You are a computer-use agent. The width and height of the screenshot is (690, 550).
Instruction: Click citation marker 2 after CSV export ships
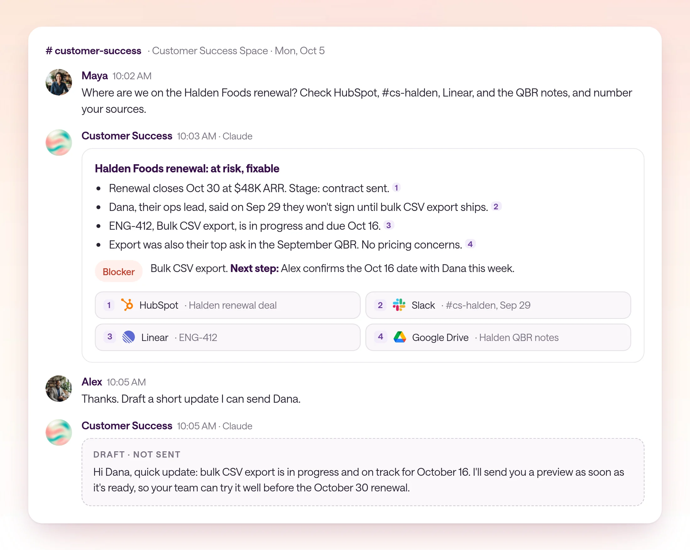coord(496,207)
